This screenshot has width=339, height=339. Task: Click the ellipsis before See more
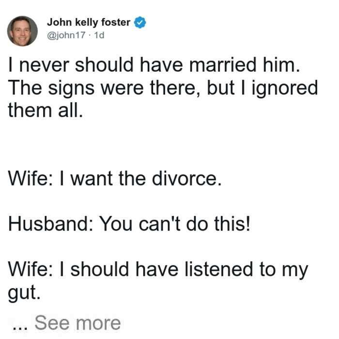click(20, 327)
